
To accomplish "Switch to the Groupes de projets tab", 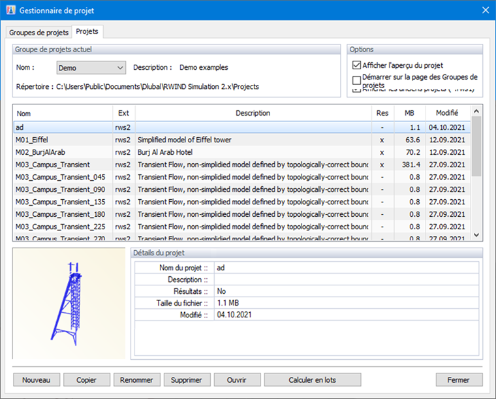I will tap(39, 32).
